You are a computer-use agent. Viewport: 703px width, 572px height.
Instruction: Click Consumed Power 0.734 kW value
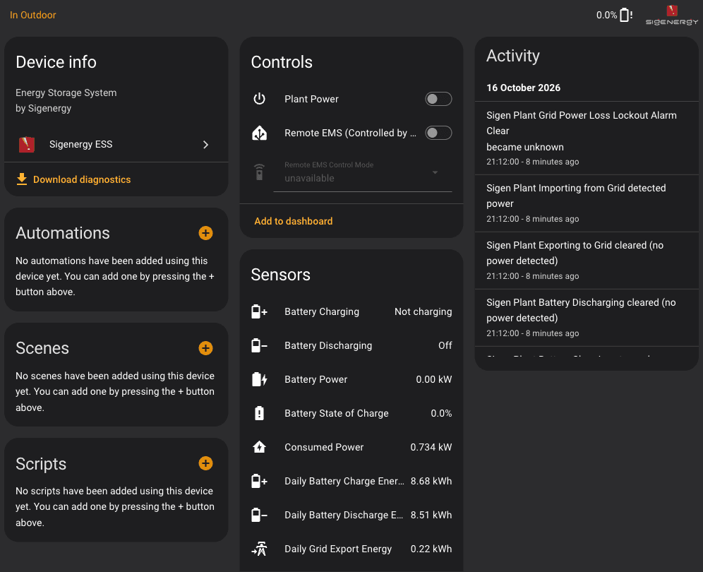(x=431, y=447)
